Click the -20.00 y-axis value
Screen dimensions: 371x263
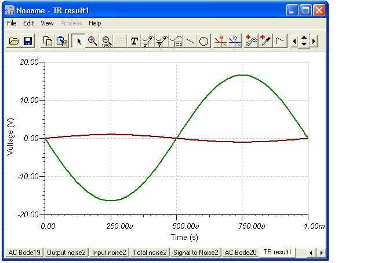(x=28, y=214)
